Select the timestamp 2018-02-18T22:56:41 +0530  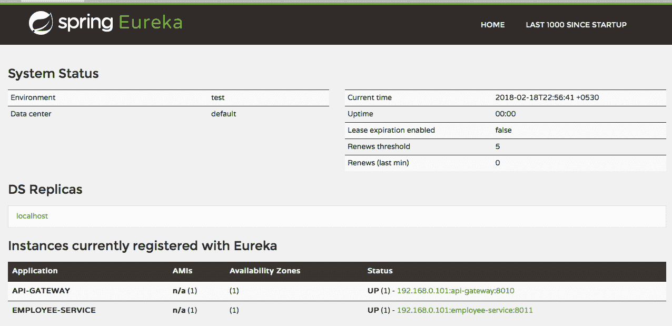coord(547,97)
